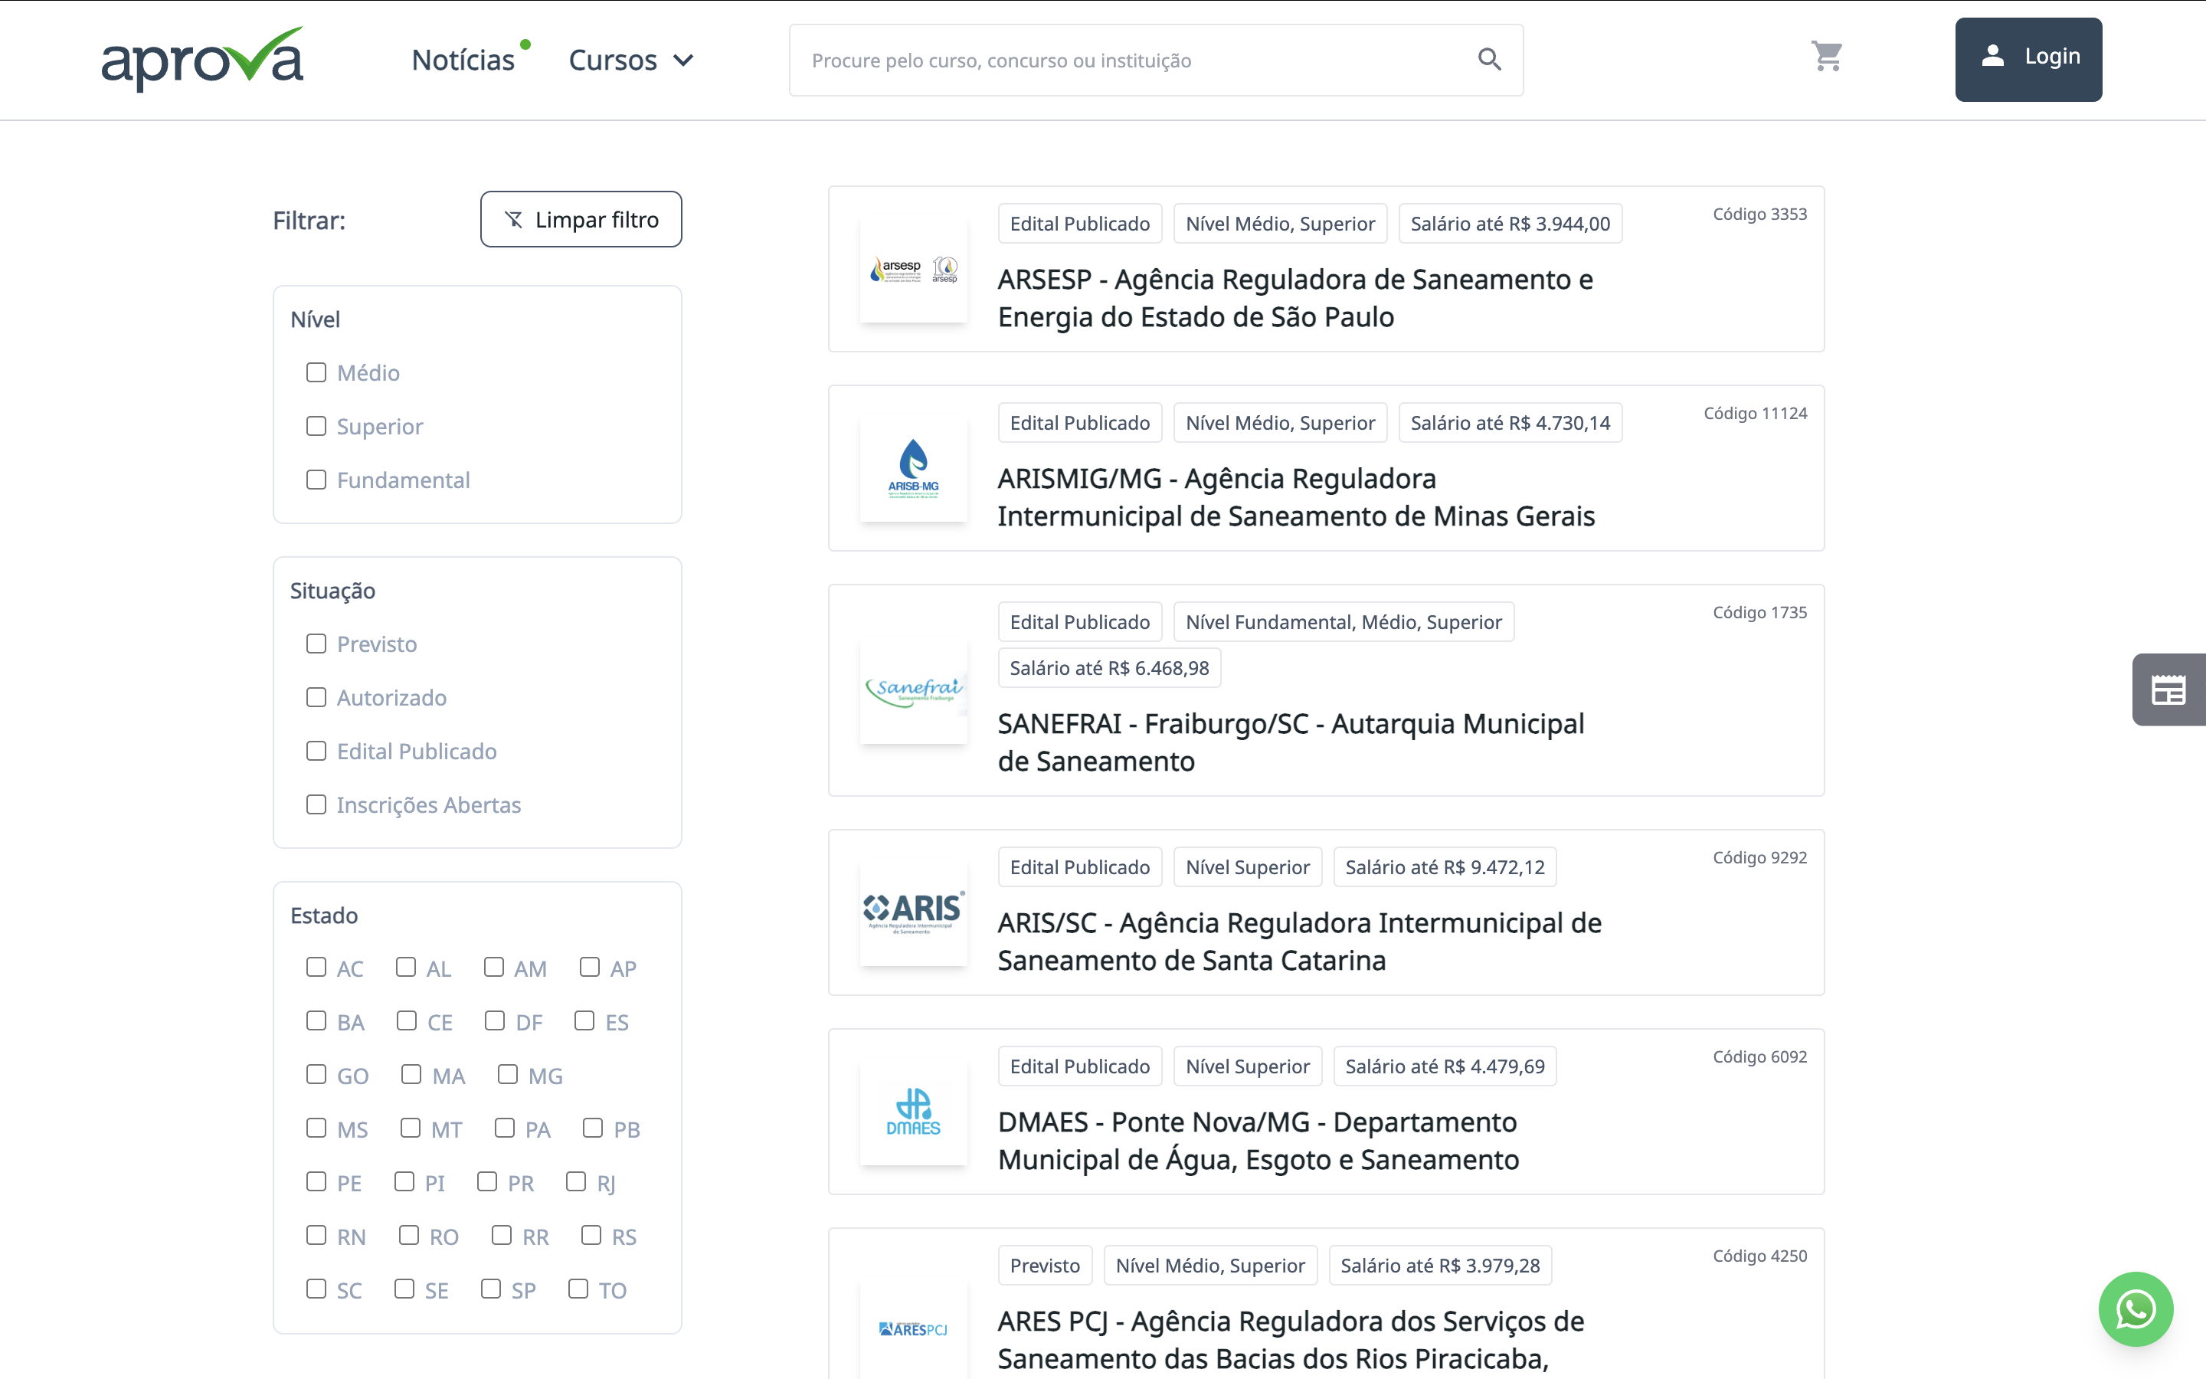This screenshot has width=2206, height=1379.
Task: Click the ARSESP agency logo
Action: click(x=913, y=271)
